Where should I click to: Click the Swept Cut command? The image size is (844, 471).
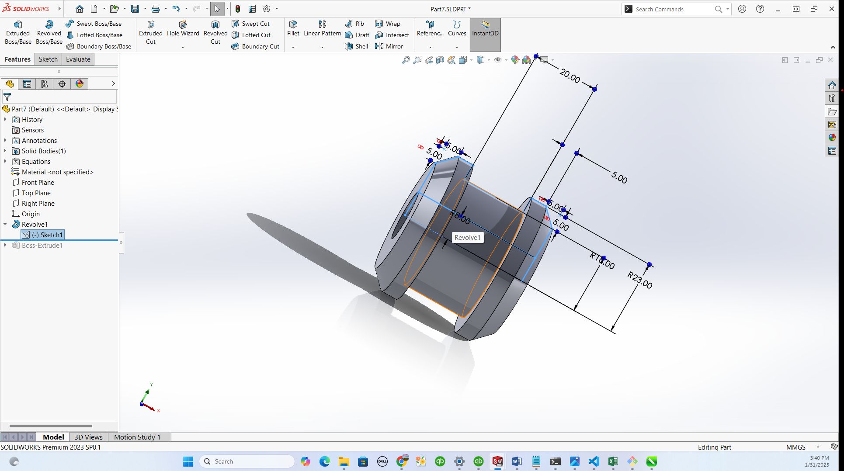[x=250, y=24]
